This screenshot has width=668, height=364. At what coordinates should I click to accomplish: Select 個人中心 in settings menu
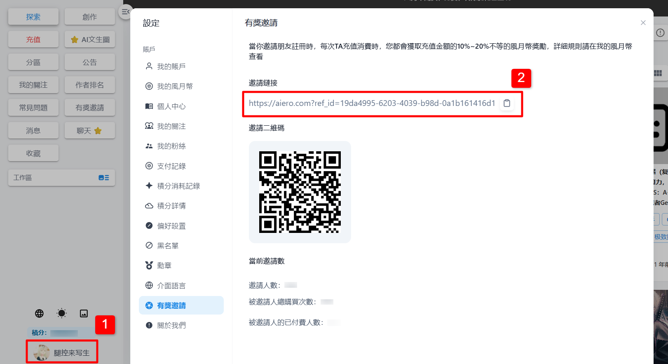(x=181, y=106)
